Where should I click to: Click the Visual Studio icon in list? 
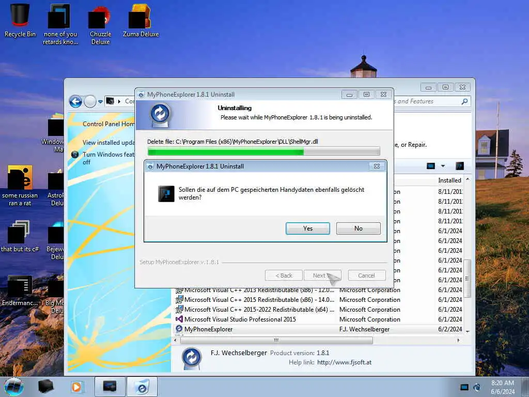(179, 319)
